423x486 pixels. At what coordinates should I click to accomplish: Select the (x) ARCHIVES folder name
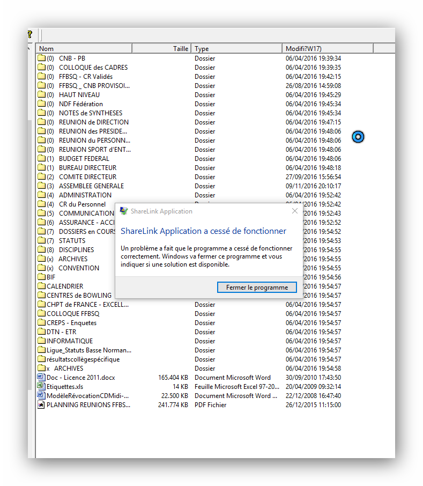pyautogui.click(x=73, y=259)
